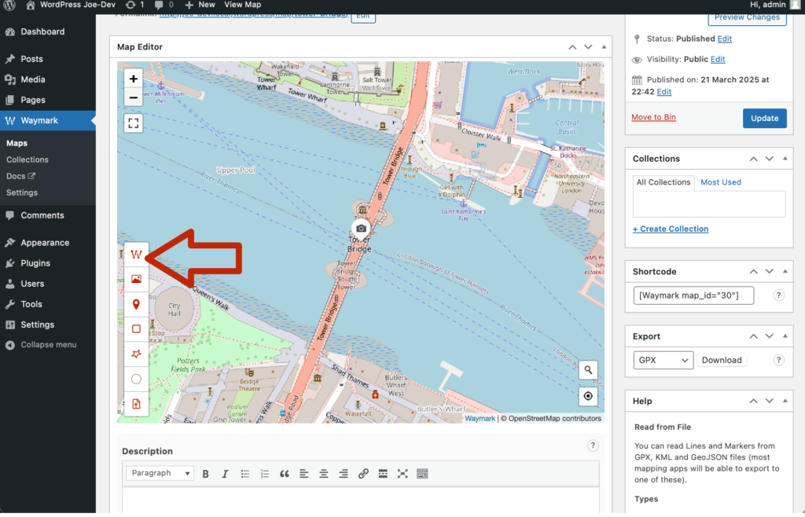
Task: Click the upload file tool on map
Action: pyautogui.click(x=136, y=404)
